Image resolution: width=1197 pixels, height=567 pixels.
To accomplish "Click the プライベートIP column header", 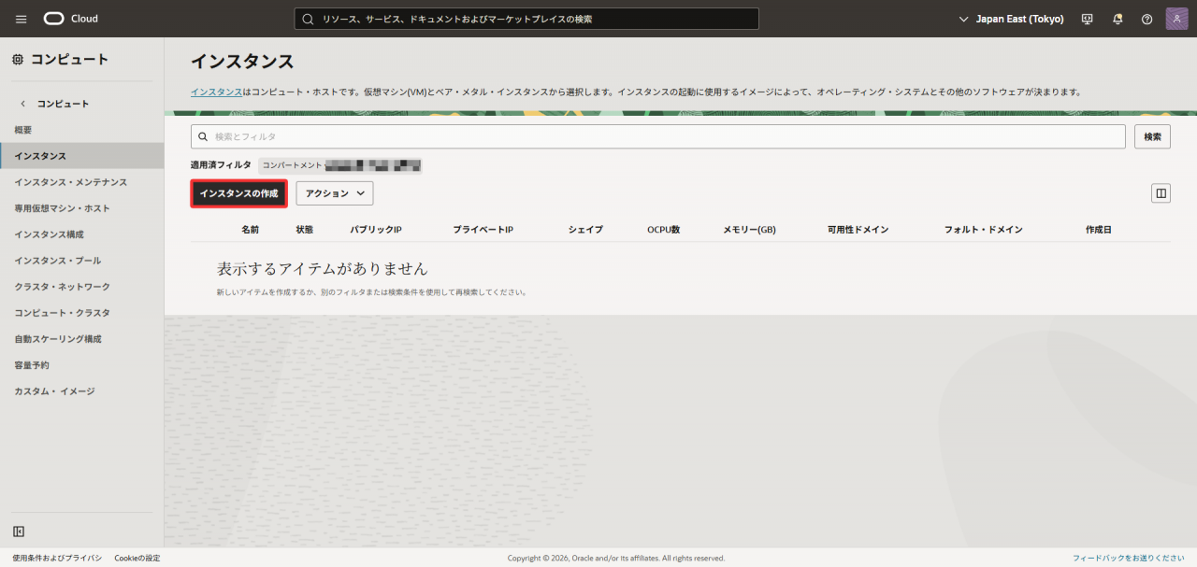I will (x=483, y=230).
